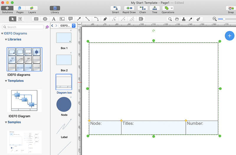Viewport: 236px width, 155px height.
Task: Pick the Hand pan tool
Action: point(177,19)
